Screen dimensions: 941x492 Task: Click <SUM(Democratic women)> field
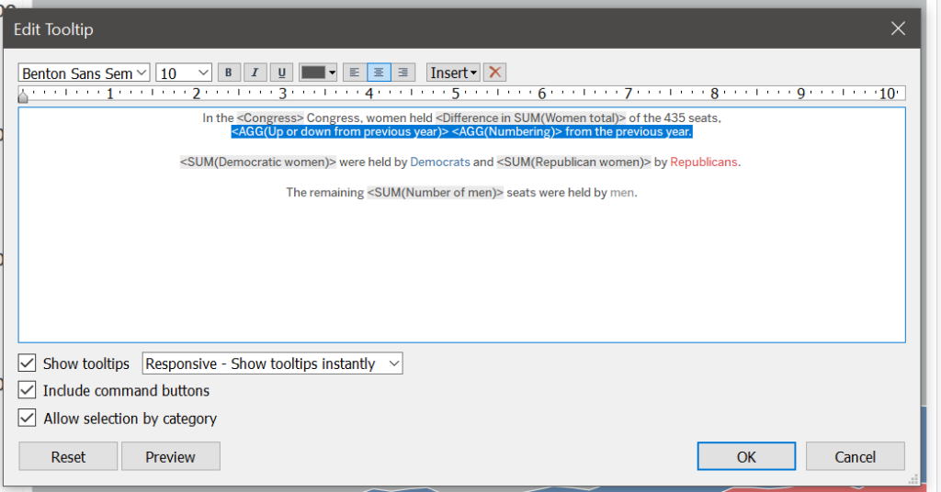tap(258, 162)
